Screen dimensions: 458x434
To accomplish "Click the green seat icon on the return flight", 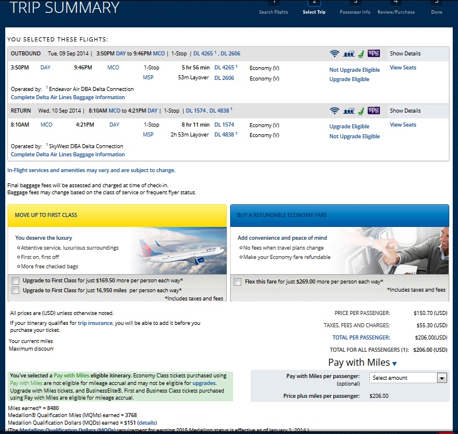I will click(x=361, y=111).
